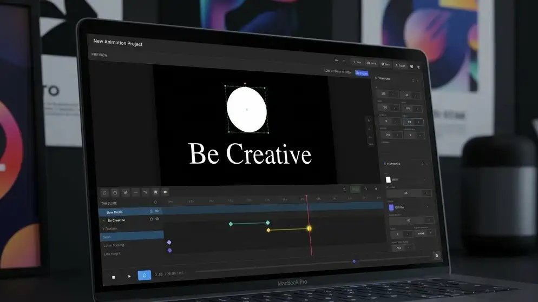Image resolution: width=538 pixels, height=302 pixels.
Task: Click the wide field below the white fill swatch
Action: [x=409, y=193]
